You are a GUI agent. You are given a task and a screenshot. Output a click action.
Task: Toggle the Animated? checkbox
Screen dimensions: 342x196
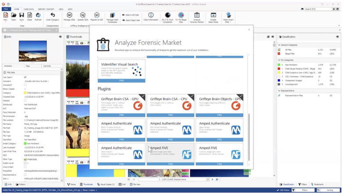(25, 85)
